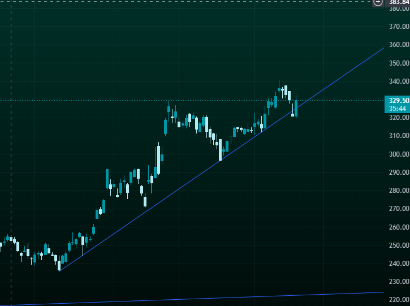The image size is (410, 306).
Task: Click the 340.00 price axis label
Action: tap(399, 81)
